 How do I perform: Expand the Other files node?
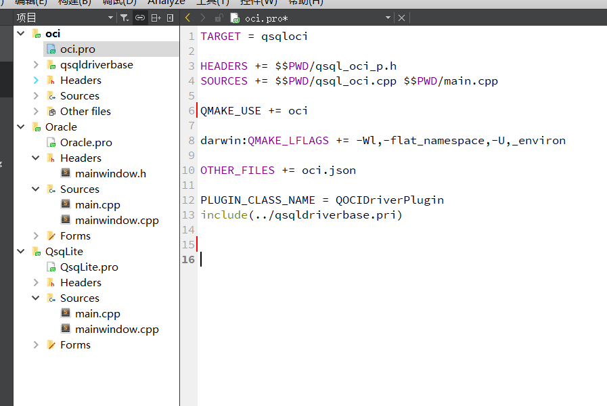tap(36, 112)
